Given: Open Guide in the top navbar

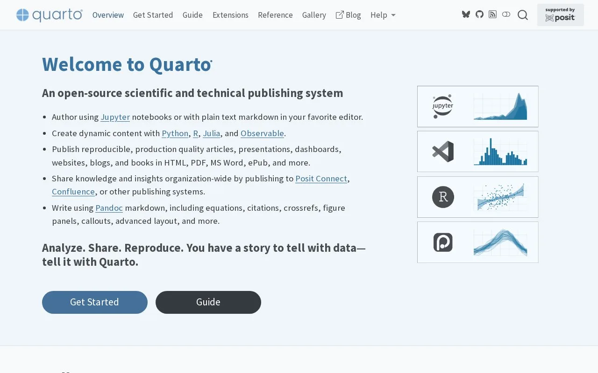Looking at the screenshot, I should point(192,15).
